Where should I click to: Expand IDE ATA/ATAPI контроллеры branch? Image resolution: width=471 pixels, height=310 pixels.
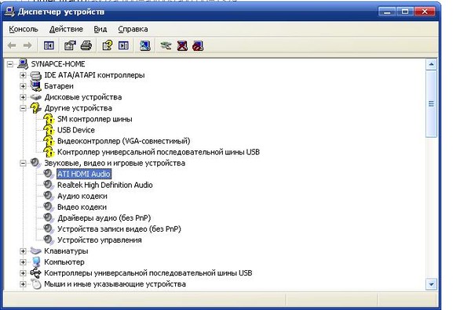[23, 75]
